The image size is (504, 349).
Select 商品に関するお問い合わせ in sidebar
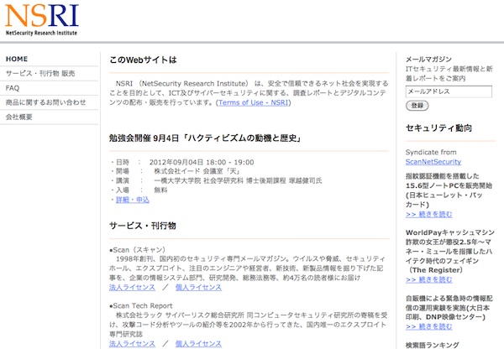[x=45, y=102]
